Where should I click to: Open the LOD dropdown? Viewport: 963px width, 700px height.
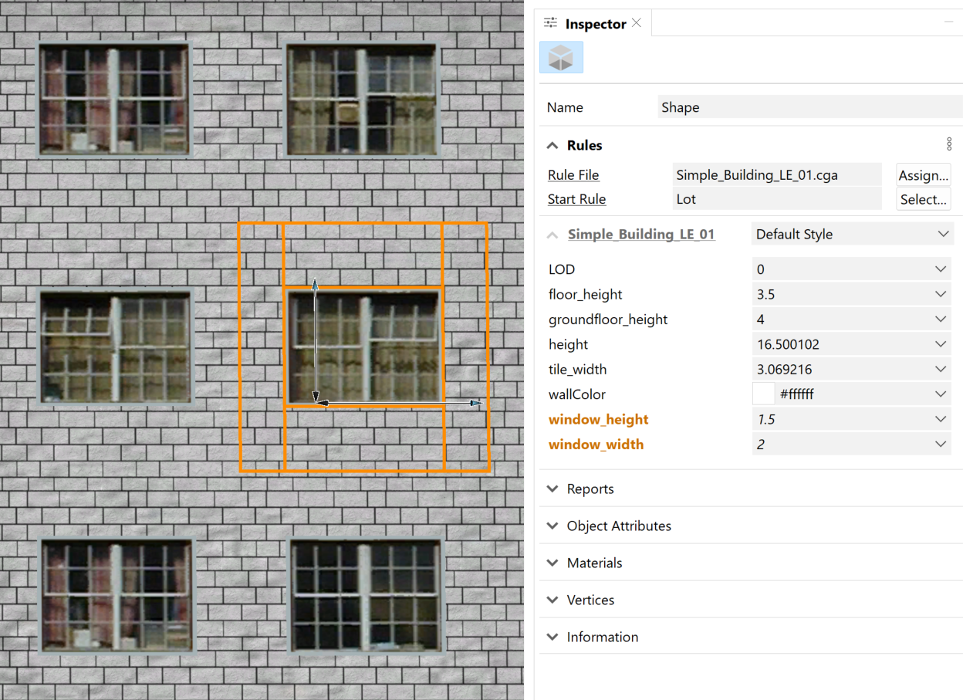[x=940, y=269]
